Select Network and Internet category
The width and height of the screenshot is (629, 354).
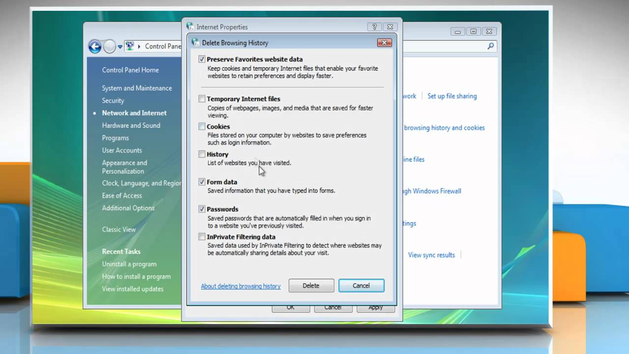134,113
